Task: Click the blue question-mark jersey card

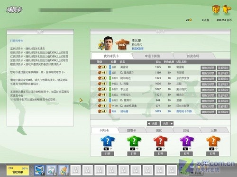Action: point(108,141)
